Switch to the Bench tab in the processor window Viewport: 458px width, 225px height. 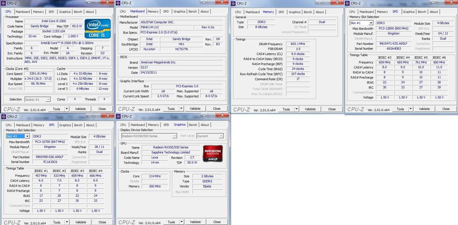pos(78,12)
